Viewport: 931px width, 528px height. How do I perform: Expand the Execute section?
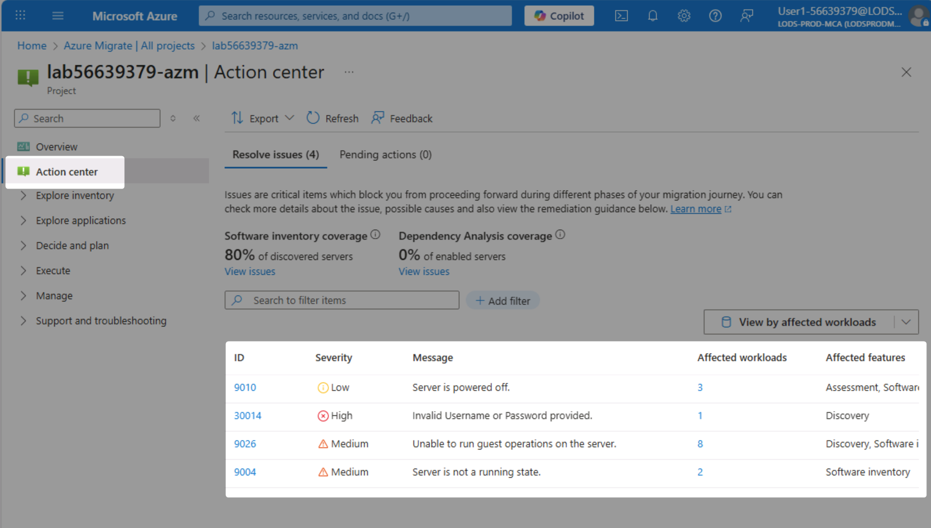click(x=23, y=271)
